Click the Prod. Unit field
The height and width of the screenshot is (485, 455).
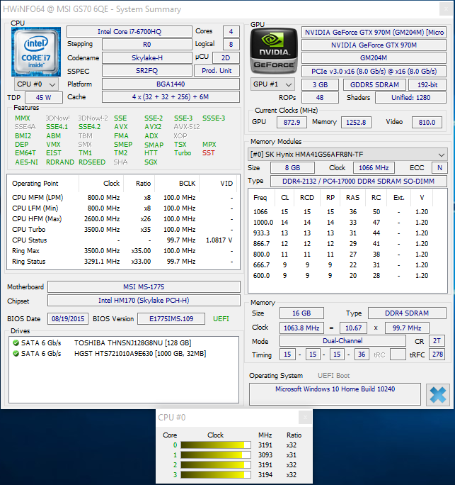pyautogui.click(x=217, y=71)
